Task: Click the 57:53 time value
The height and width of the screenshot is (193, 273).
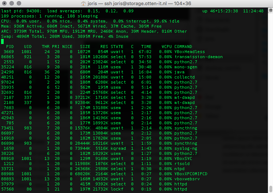Action: click(145, 57)
